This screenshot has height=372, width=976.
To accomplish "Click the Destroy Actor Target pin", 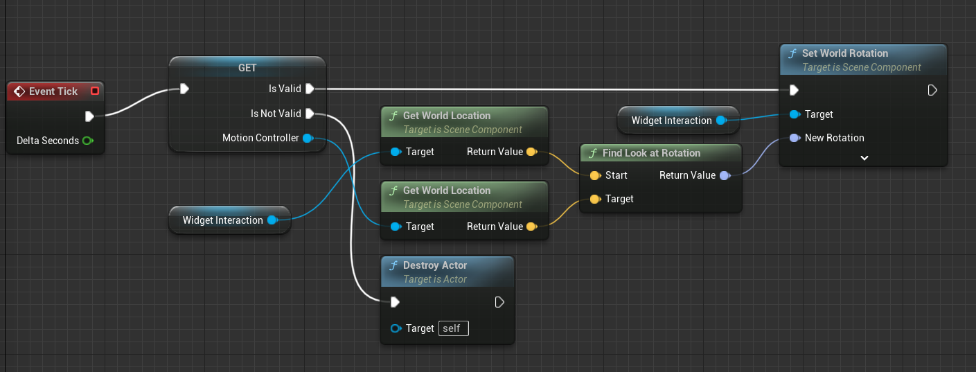I will pos(395,328).
